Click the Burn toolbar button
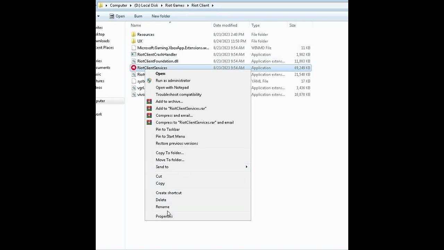The height and width of the screenshot is (250, 444). click(x=138, y=16)
